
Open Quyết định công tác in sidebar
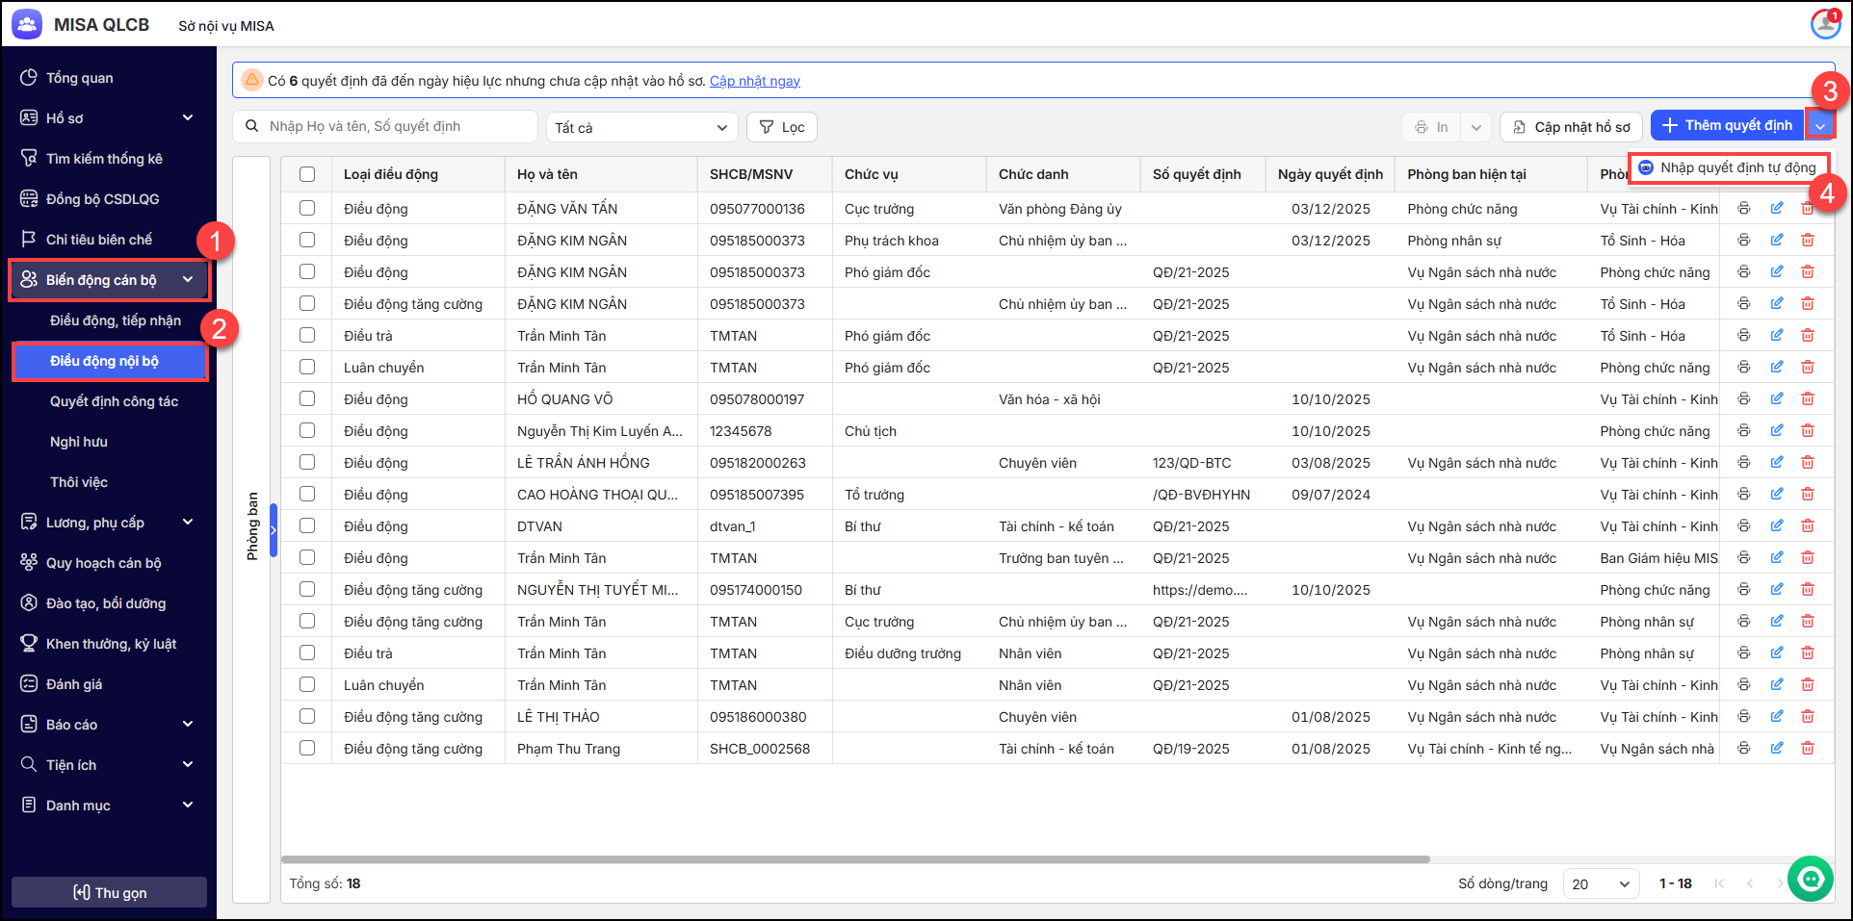click(x=114, y=401)
